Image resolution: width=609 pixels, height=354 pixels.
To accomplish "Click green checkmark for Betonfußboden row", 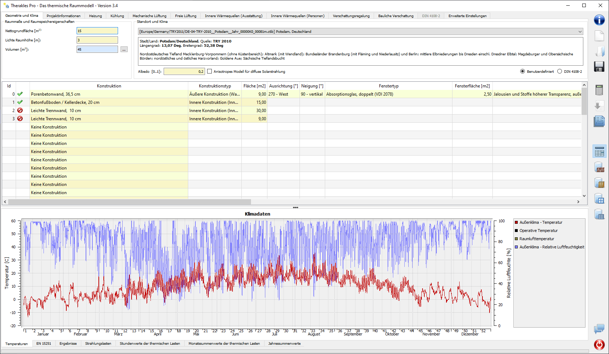I will (20, 102).
